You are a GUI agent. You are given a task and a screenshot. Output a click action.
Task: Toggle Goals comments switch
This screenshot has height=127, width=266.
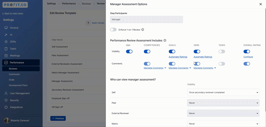172,64
